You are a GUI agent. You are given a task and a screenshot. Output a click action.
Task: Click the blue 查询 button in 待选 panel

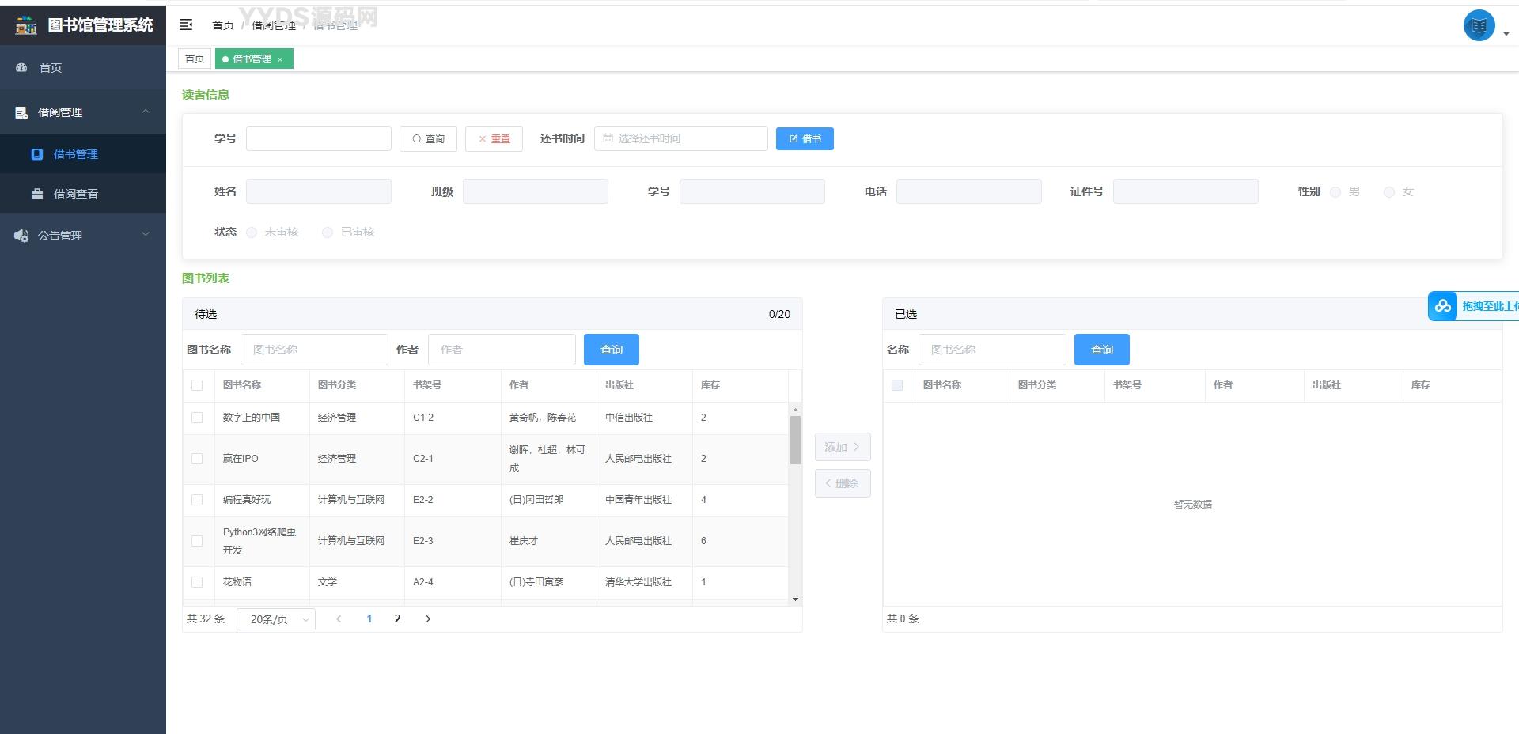click(x=611, y=350)
